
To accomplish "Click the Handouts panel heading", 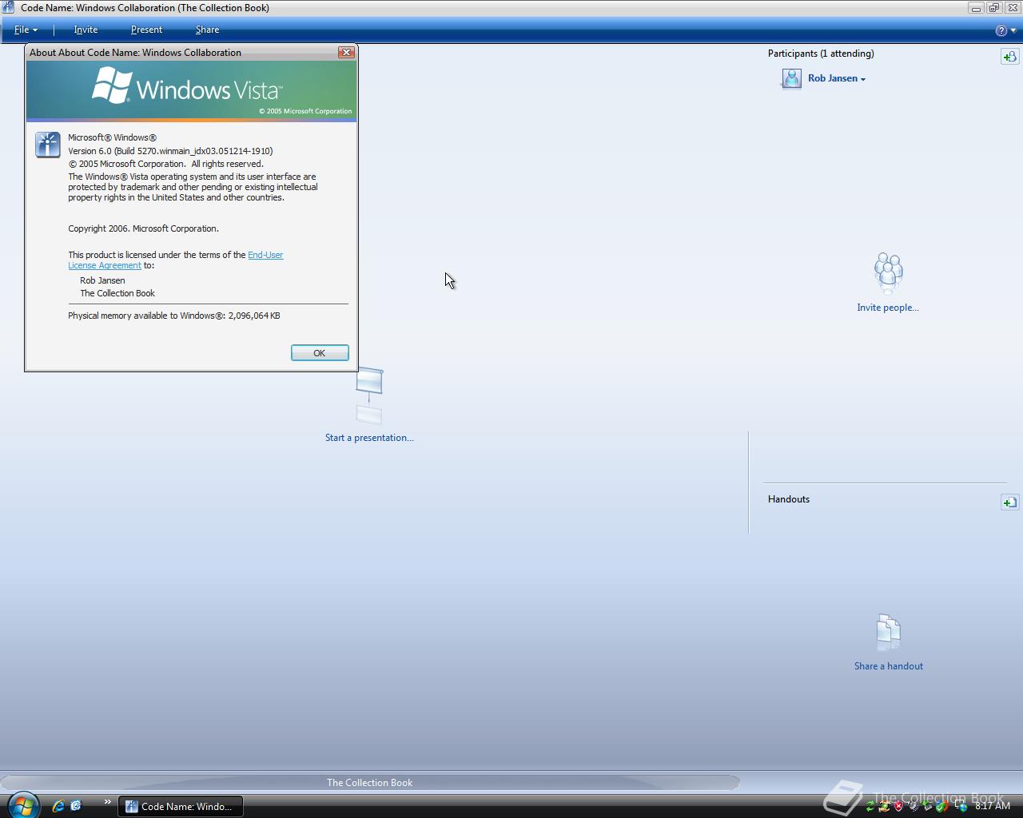I will pos(789,499).
